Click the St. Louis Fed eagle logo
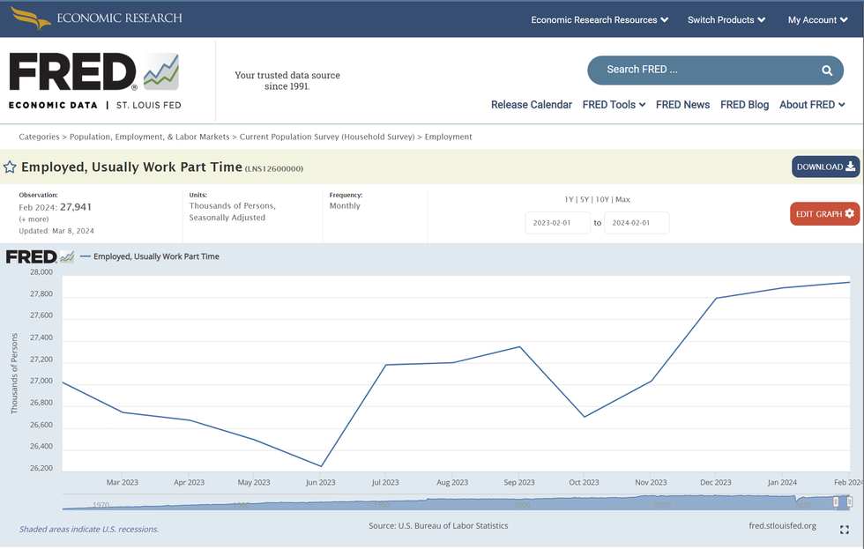Screen dimensions: 864x549 point(30,18)
